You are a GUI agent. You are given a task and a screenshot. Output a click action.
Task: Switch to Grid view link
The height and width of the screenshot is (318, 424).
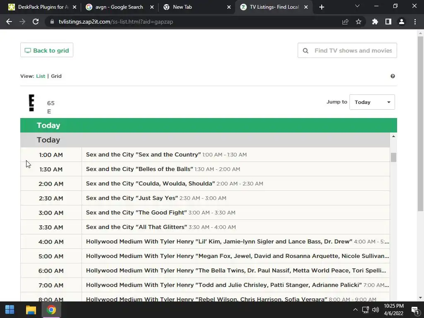[56, 76]
